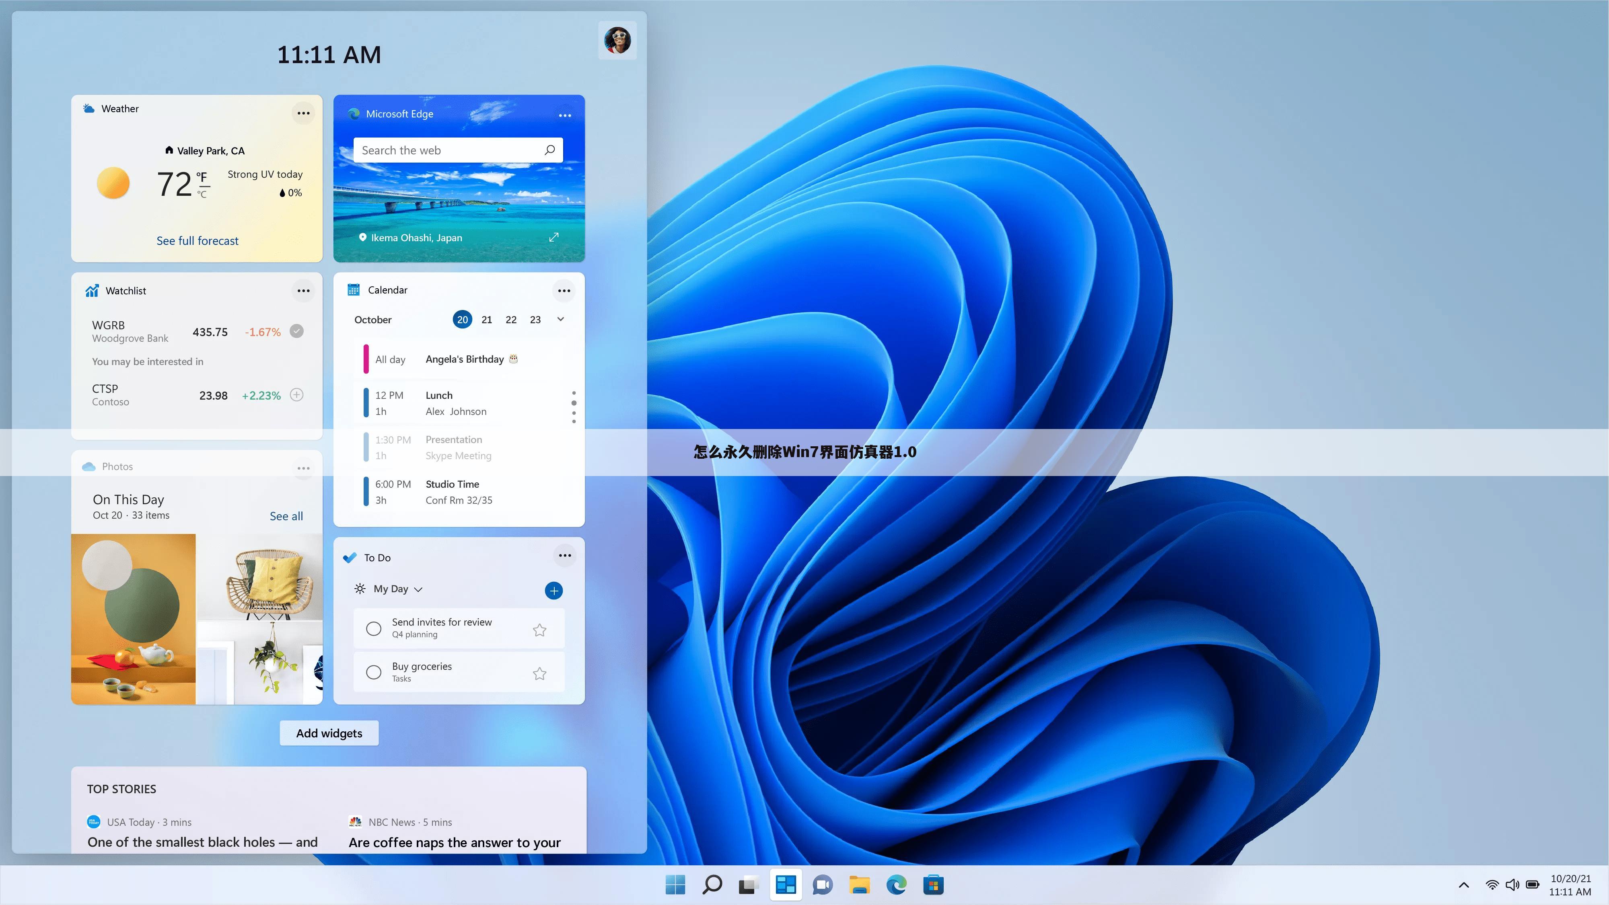The image size is (1609, 905).
Task: Select the October 22 calendar date
Action: (510, 319)
